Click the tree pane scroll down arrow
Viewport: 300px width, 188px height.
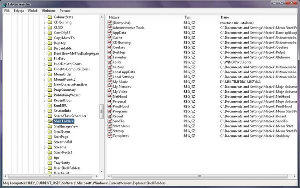point(102,171)
